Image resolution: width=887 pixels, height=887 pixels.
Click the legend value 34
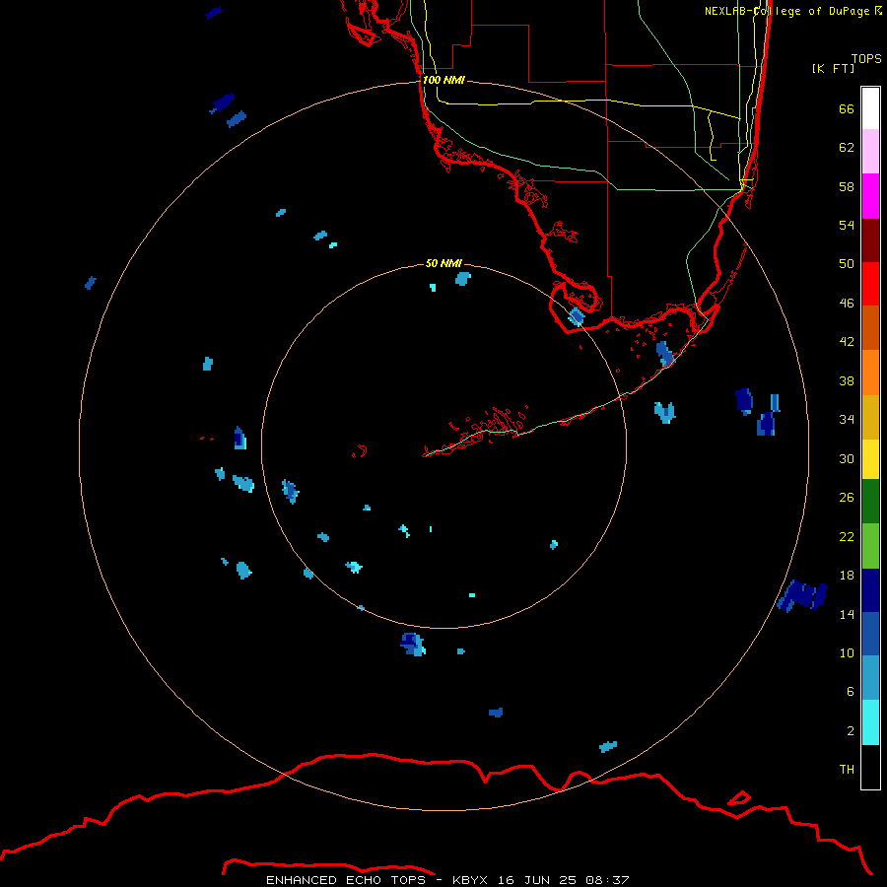847,420
